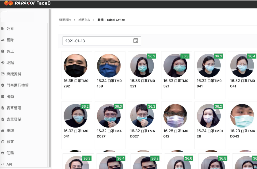Open the 出勤 attendance menu

pyautogui.click(x=10, y=97)
